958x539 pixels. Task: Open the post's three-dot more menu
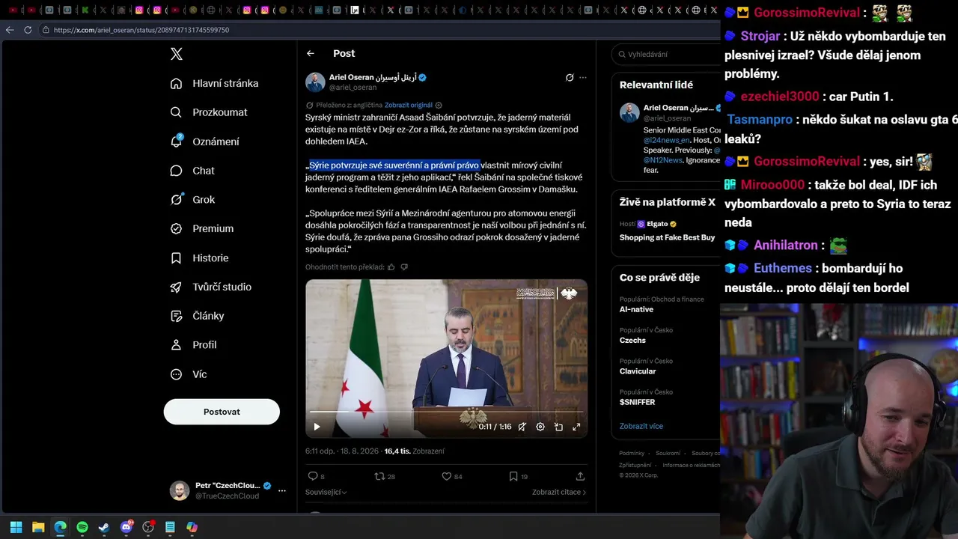tap(583, 77)
